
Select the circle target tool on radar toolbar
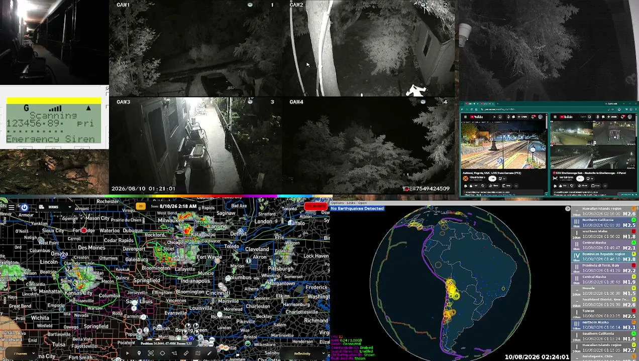tap(162, 353)
